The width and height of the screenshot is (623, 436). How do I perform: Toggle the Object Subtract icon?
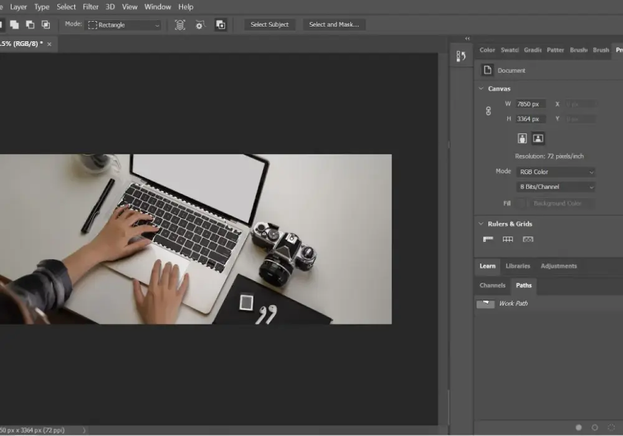tap(221, 25)
